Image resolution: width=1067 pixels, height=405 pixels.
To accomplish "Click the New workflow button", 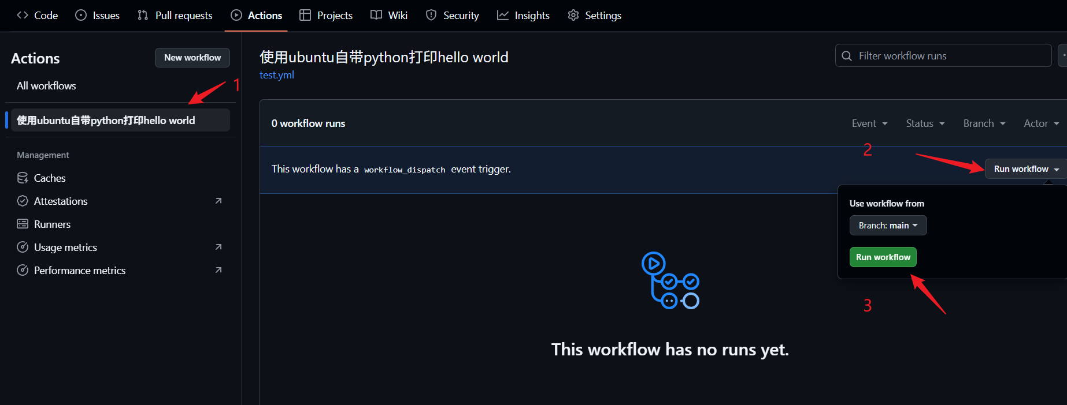I will pos(192,58).
